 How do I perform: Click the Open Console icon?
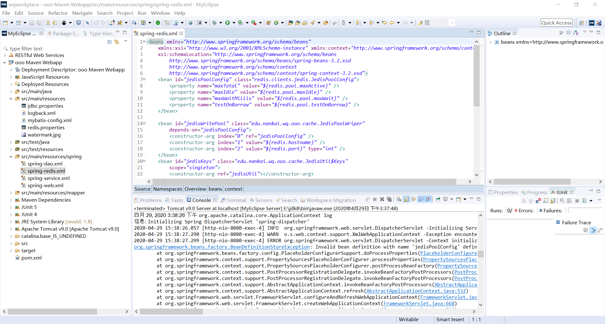tap(458, 199)
